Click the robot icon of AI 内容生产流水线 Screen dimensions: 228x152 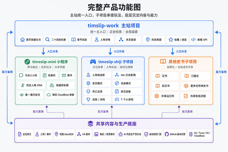[120, 134]
